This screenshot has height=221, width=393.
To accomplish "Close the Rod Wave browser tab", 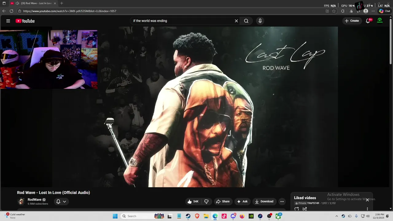I will pyautogui.click(x=55, y=3).
